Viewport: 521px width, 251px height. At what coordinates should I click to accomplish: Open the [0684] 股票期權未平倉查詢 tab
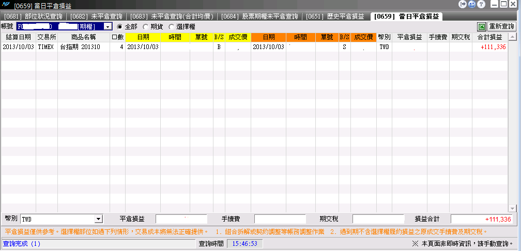[x=259, y=17]
